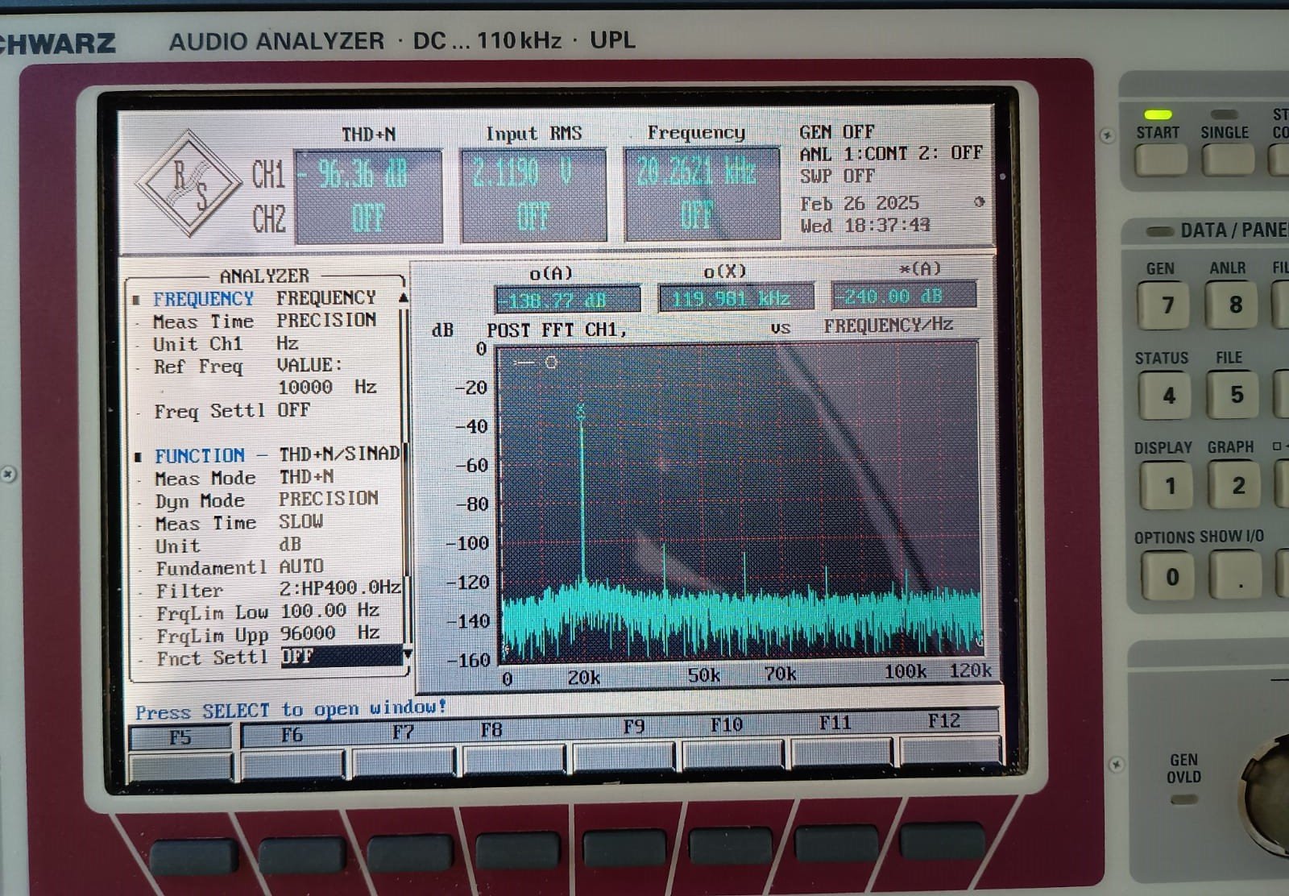
Task: Open function Unit dB selection
Action: [x=290, y=544]
